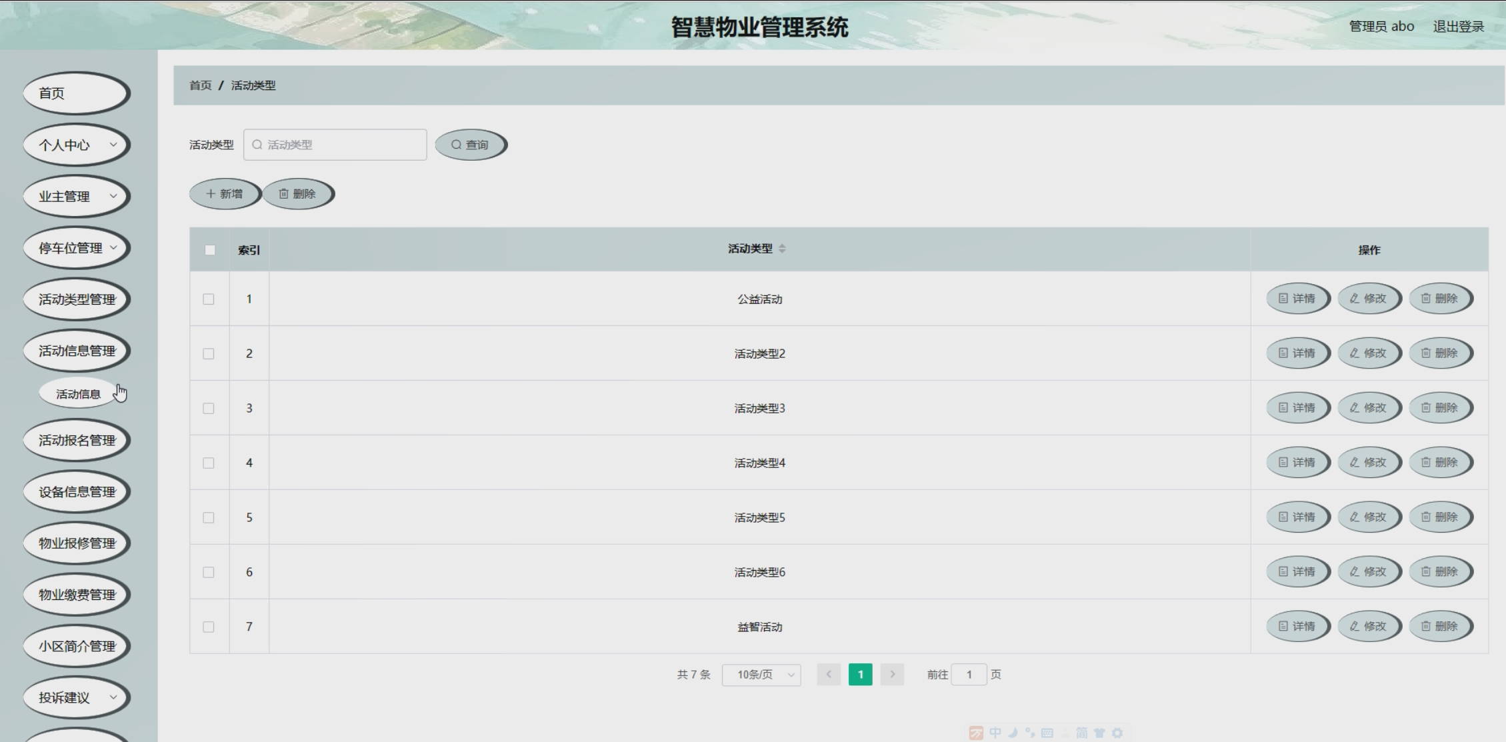Open the 10条/页 page size dropdown

pyautogui.click(x=761, y=675)
